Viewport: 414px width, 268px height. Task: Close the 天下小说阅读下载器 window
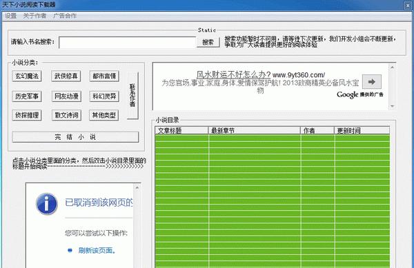[408, 6]
